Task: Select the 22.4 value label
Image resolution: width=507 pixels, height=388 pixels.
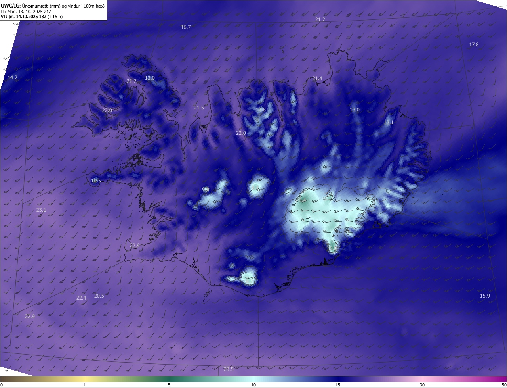Action: (81, 298)
